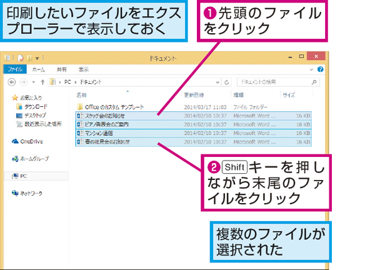Image resolution: width=375 pixels, height=270 pixels.
Task: Expand the recent locations dropdown arrow
Action: pyautogui.click(x=34, y=82)
